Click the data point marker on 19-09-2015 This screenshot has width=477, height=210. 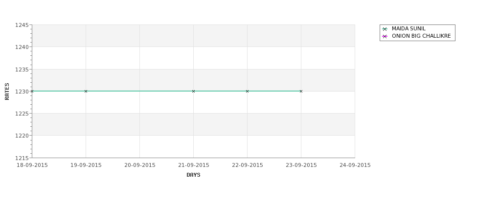click(x=86, y=92)
